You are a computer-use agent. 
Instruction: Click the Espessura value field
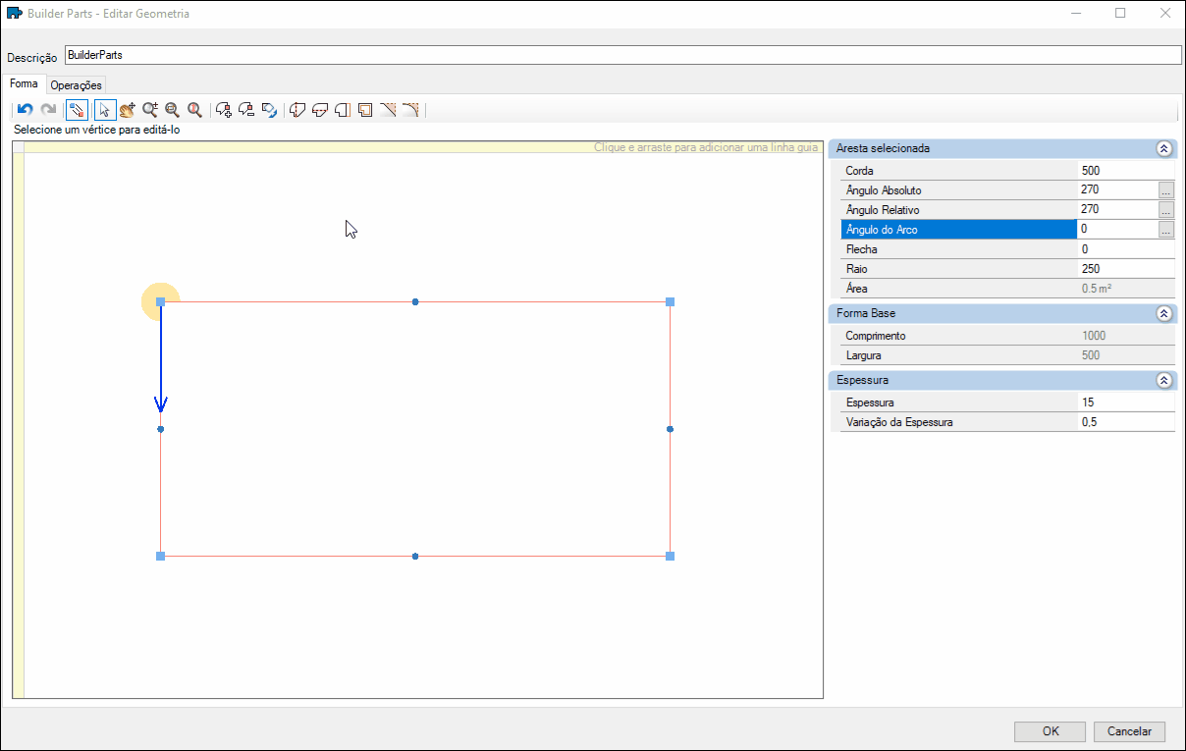point(1126,402)
